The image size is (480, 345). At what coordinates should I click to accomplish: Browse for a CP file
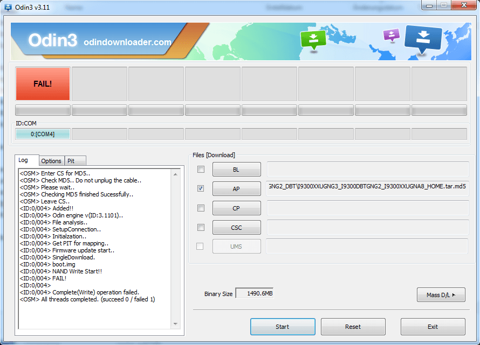click(x=237, y=208)
